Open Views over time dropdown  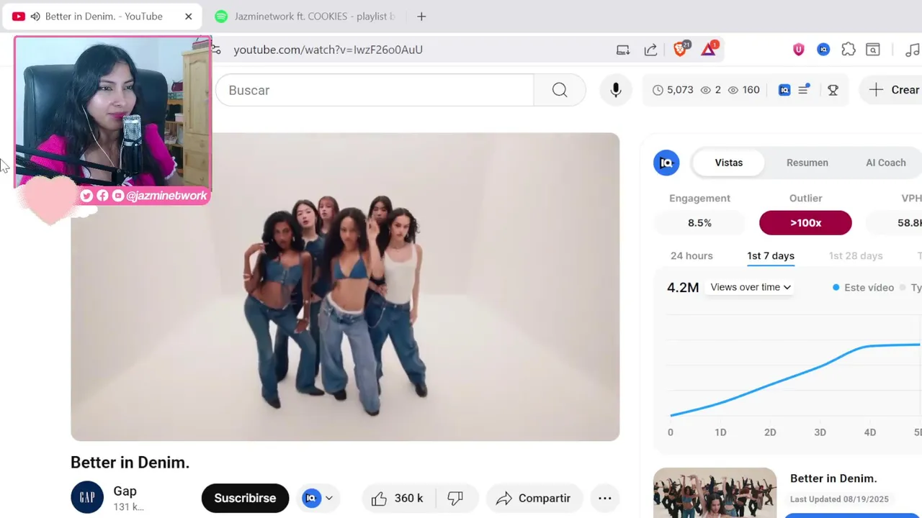click(751, 287)
